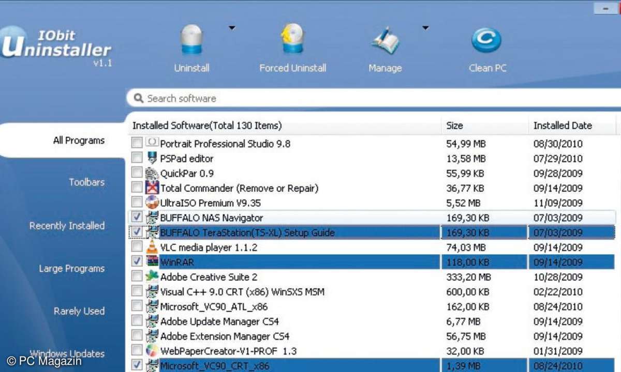Launch the Clean PC icon

coord(486,40)
